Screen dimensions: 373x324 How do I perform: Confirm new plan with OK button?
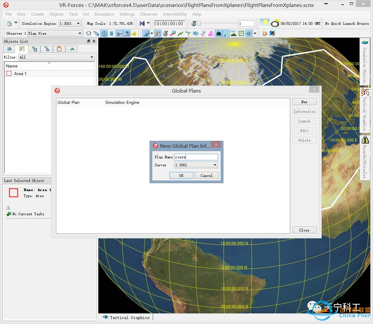181,176
